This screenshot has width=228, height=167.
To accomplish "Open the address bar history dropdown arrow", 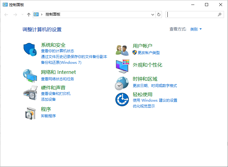I will tap(153, 14).
